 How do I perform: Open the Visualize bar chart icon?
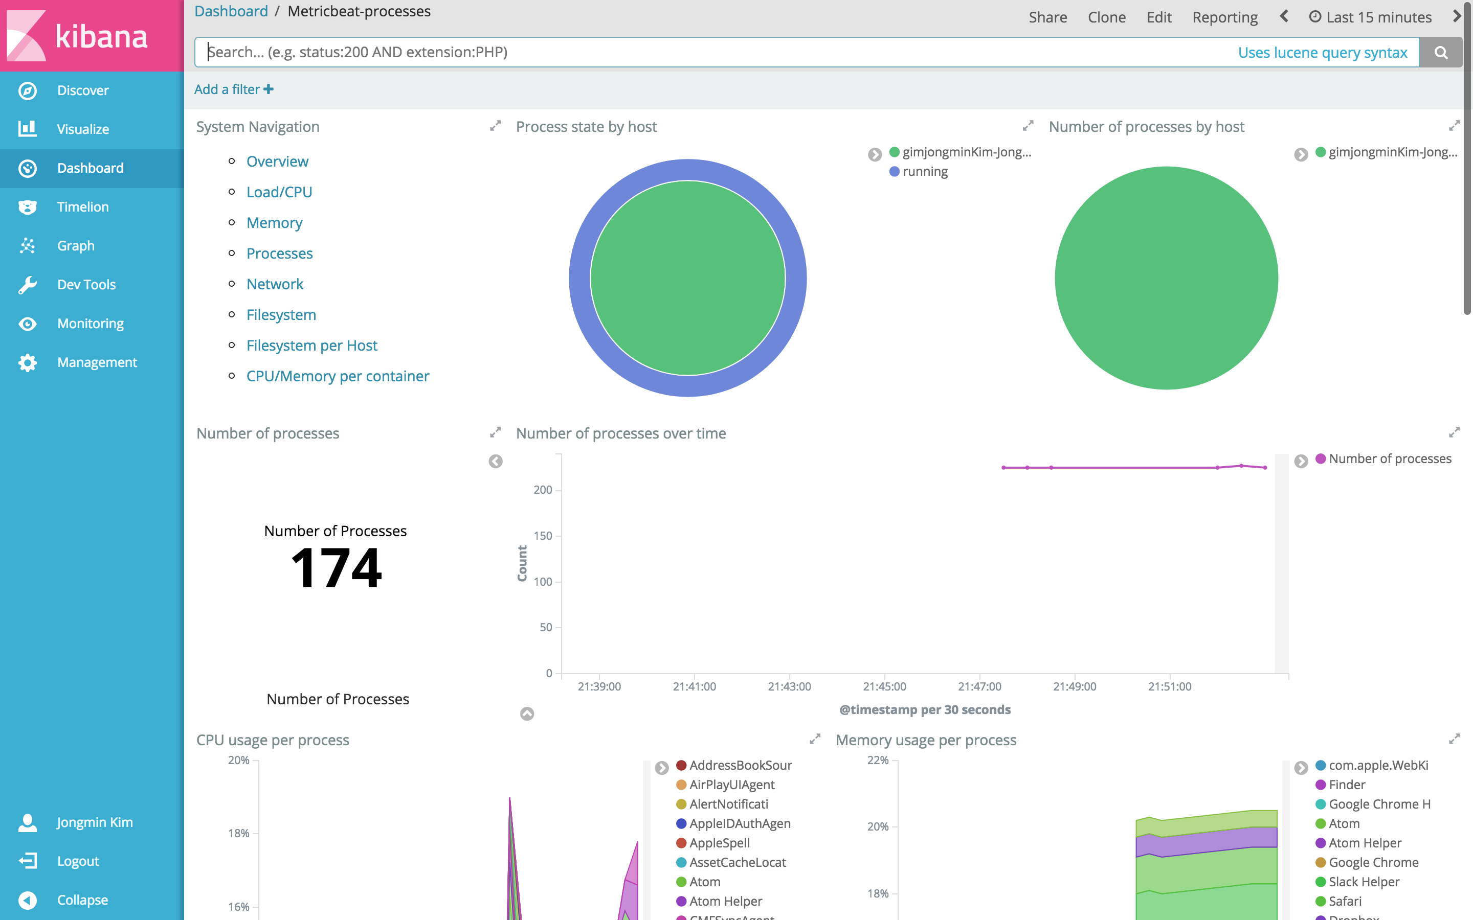[28, 129]
